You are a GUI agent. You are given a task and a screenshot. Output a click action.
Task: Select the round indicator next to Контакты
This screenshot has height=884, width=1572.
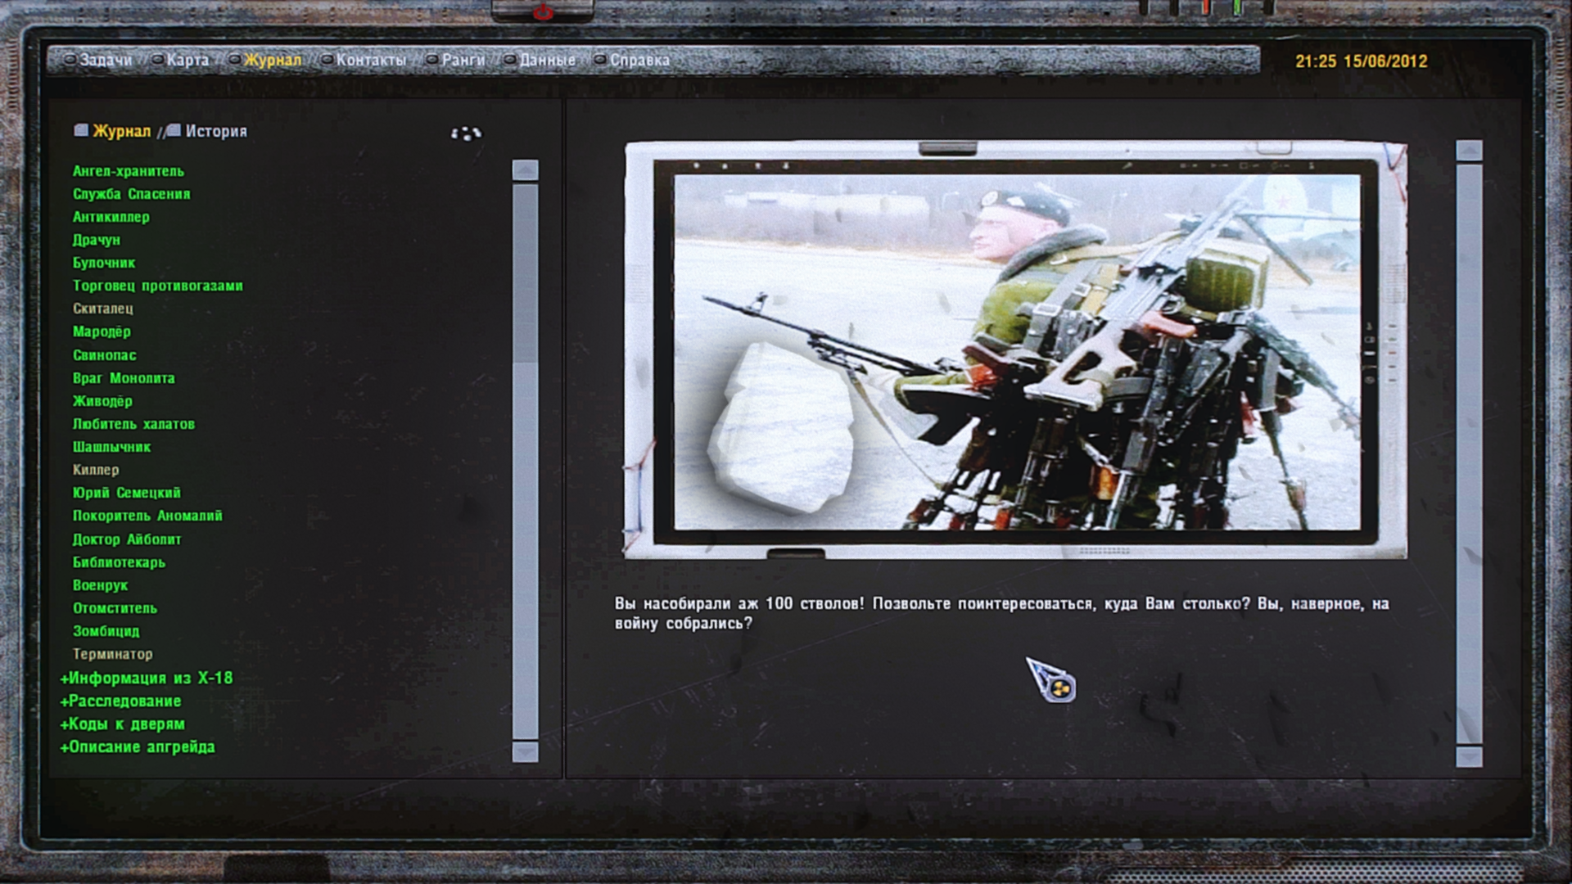327,60
